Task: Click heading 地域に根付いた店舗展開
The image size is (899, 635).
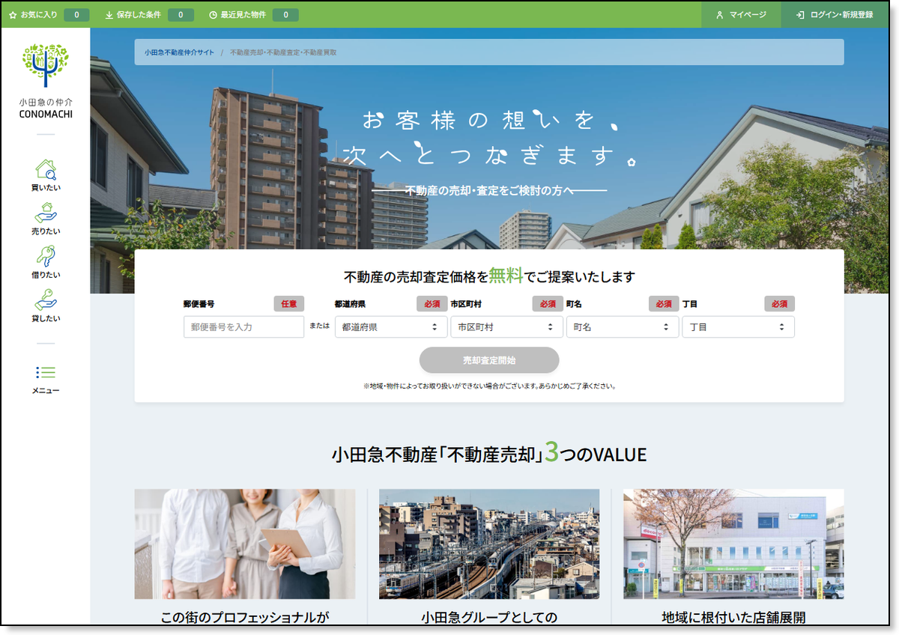Action: coord(733,618)
